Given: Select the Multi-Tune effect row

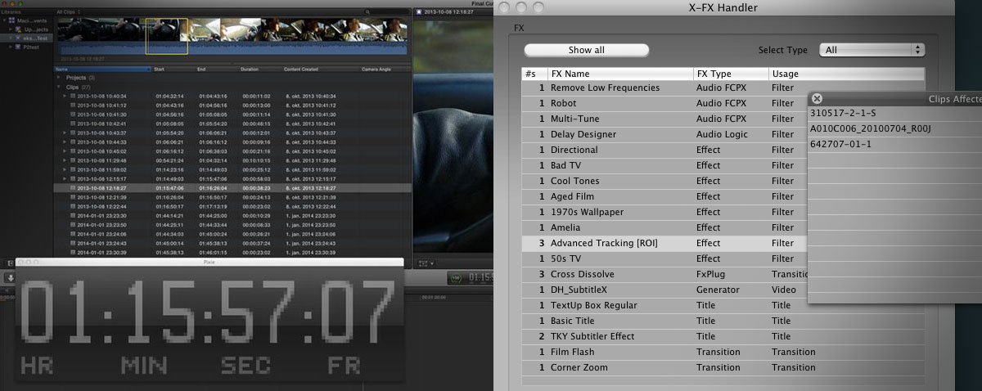Looking at the screenshot, I should point(723,119).
